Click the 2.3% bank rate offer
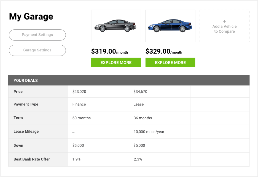258x177 pixels. (138, 159)
